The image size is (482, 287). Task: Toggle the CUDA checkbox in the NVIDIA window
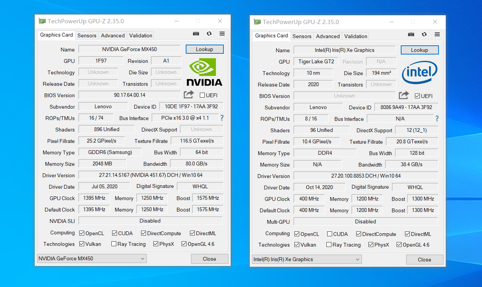click(114, 233)
